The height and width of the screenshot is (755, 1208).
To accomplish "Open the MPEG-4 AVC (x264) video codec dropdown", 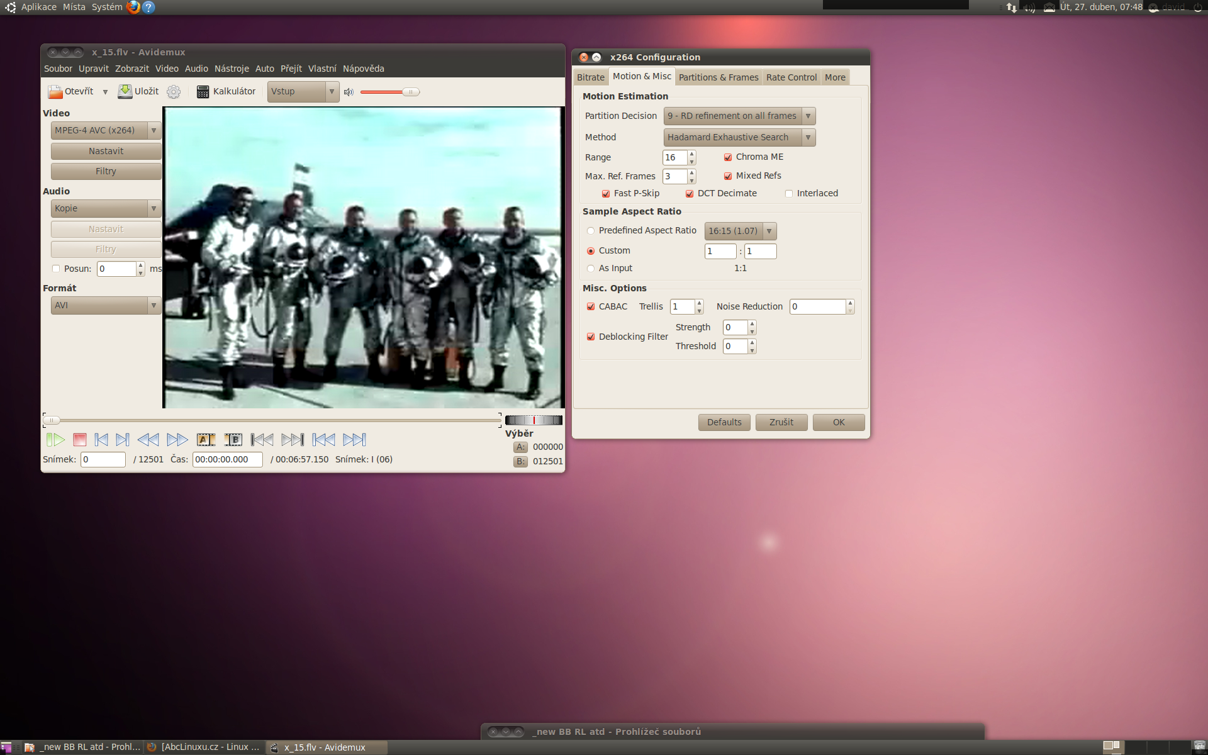I will click(106, 130).
